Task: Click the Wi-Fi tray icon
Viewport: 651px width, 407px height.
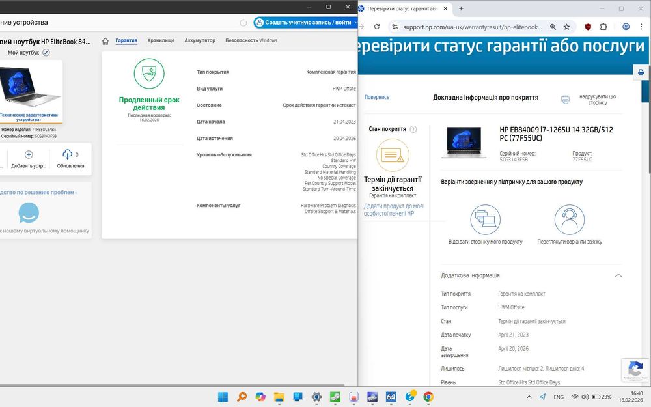Action: pos(575,397)
